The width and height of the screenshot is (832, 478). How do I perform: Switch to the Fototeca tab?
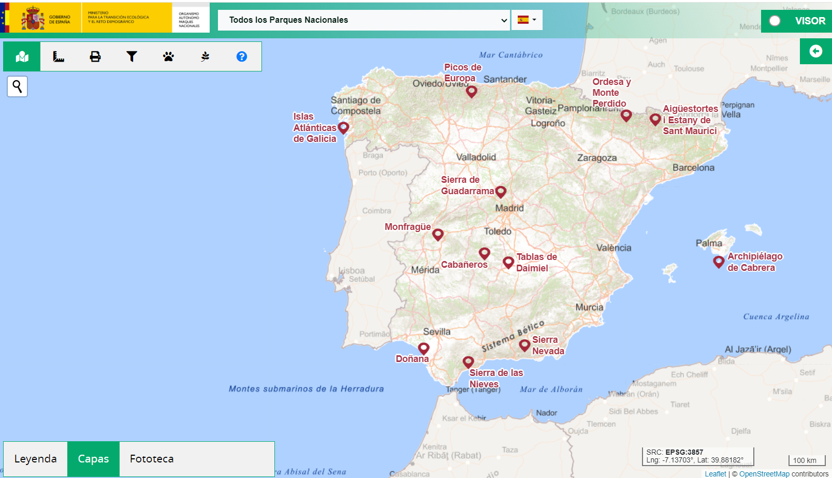152,459
